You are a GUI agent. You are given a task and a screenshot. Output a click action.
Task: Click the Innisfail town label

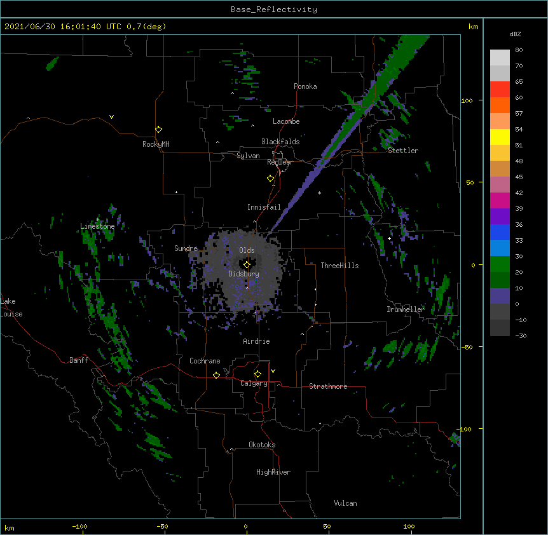(264, 207)
